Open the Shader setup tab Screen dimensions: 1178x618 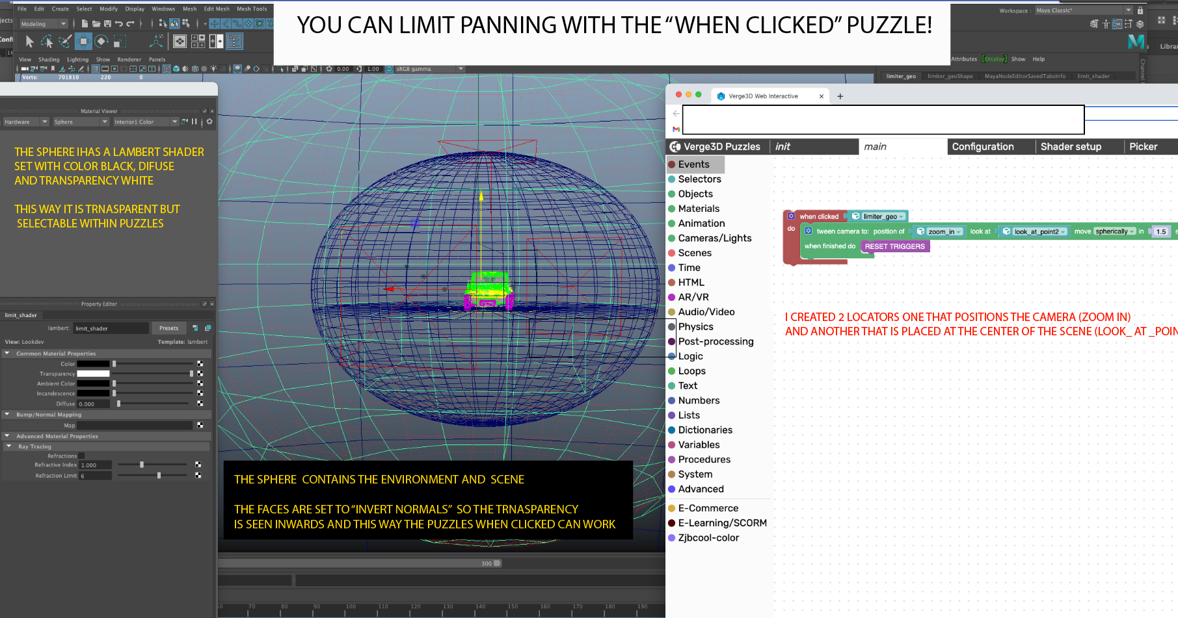(1071, 147)
